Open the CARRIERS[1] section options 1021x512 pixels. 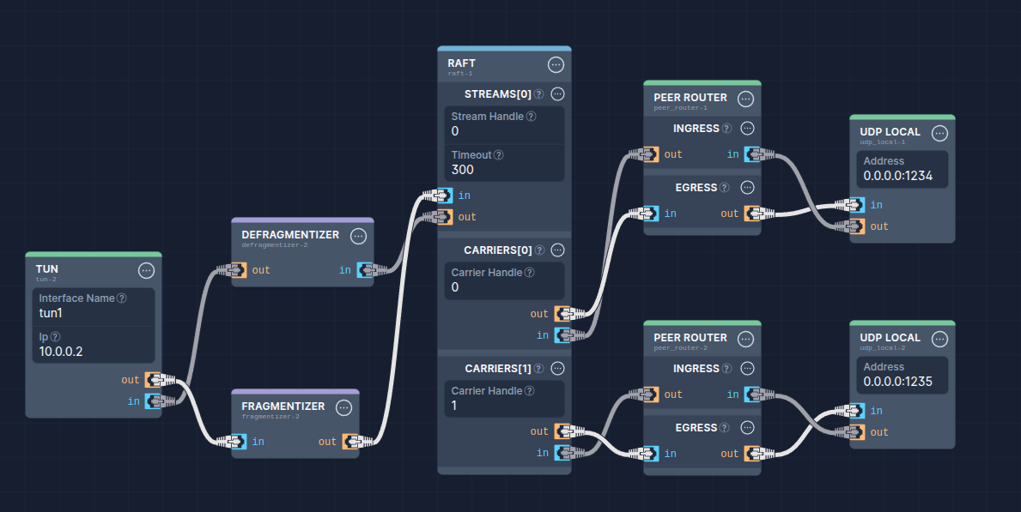click(x=556, y=368)
